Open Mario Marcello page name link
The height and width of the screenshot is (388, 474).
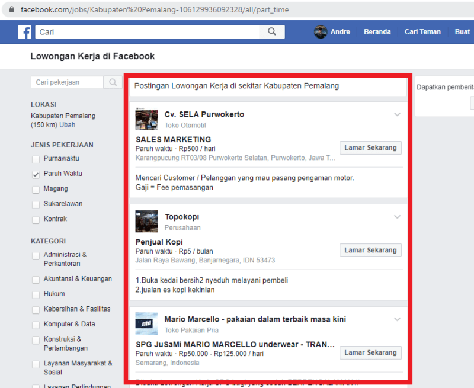click(x=255, y=319)
